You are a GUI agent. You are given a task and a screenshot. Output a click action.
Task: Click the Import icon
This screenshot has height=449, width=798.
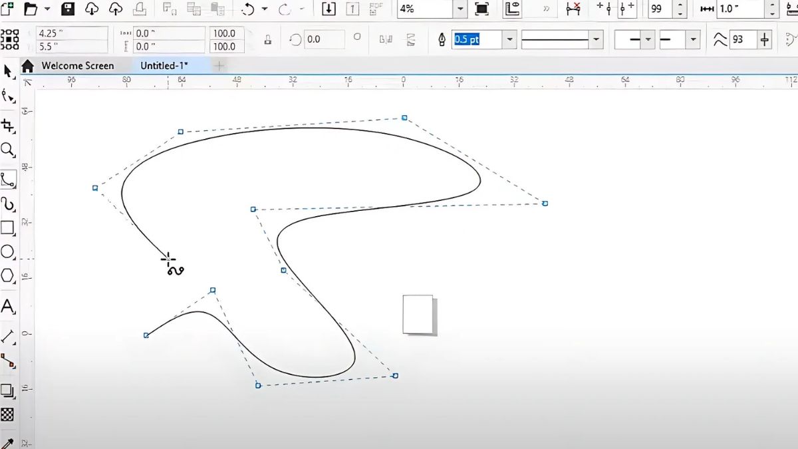point(329,9)
